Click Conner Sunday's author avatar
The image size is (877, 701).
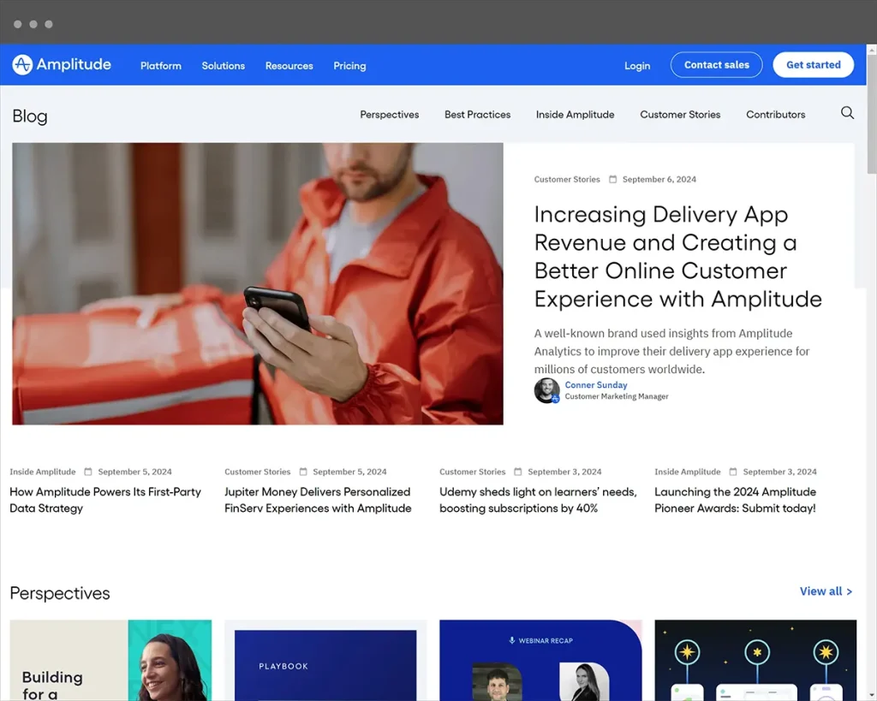click(546, 390)
